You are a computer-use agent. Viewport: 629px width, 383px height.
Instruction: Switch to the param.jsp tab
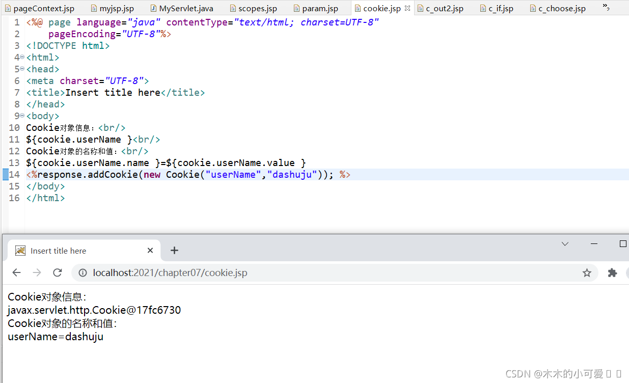pos(318,8)
